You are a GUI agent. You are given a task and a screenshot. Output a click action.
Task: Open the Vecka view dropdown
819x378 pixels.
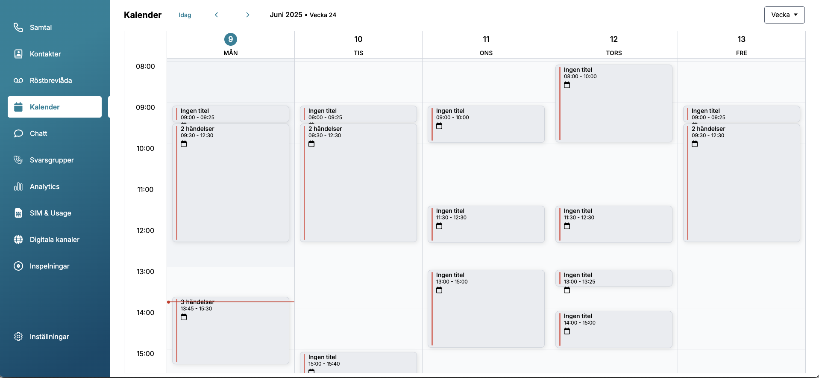tap(784, 15)
